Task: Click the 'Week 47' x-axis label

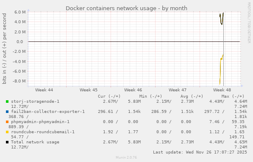Action: point(178,90)
